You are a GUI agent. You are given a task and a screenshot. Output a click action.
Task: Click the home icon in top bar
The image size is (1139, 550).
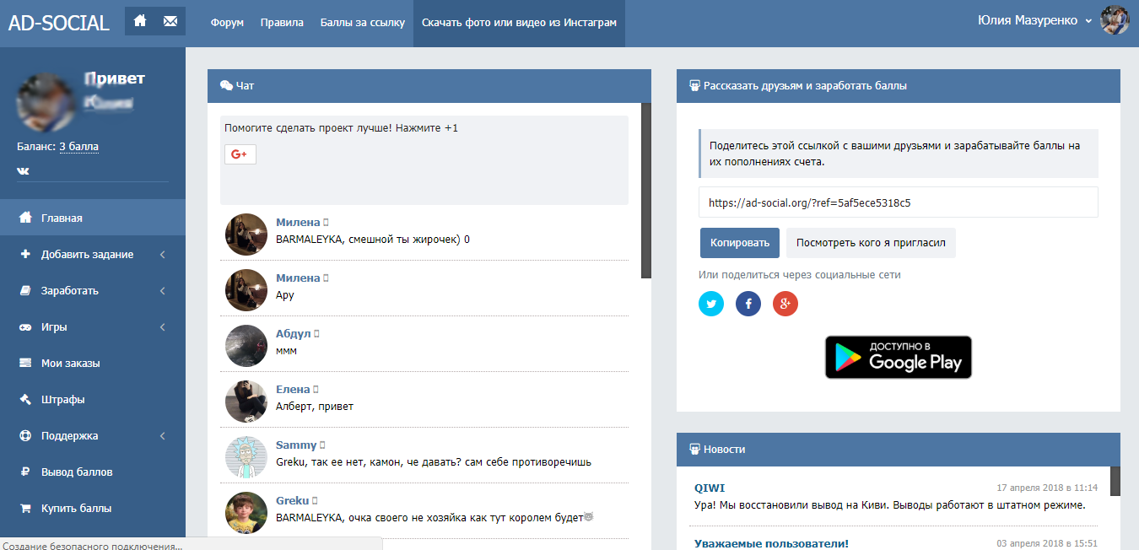140,21
